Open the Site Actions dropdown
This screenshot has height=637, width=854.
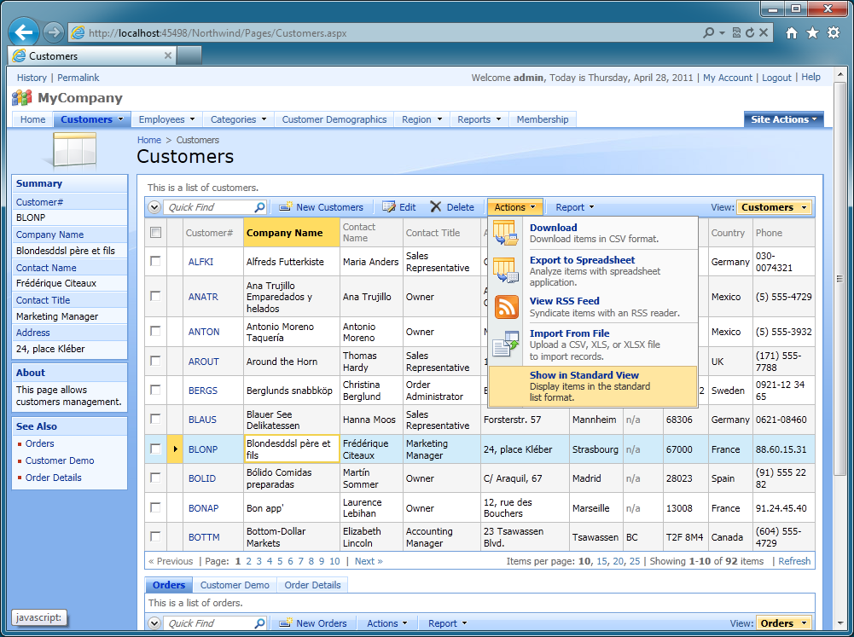click(x=783, y=119)
